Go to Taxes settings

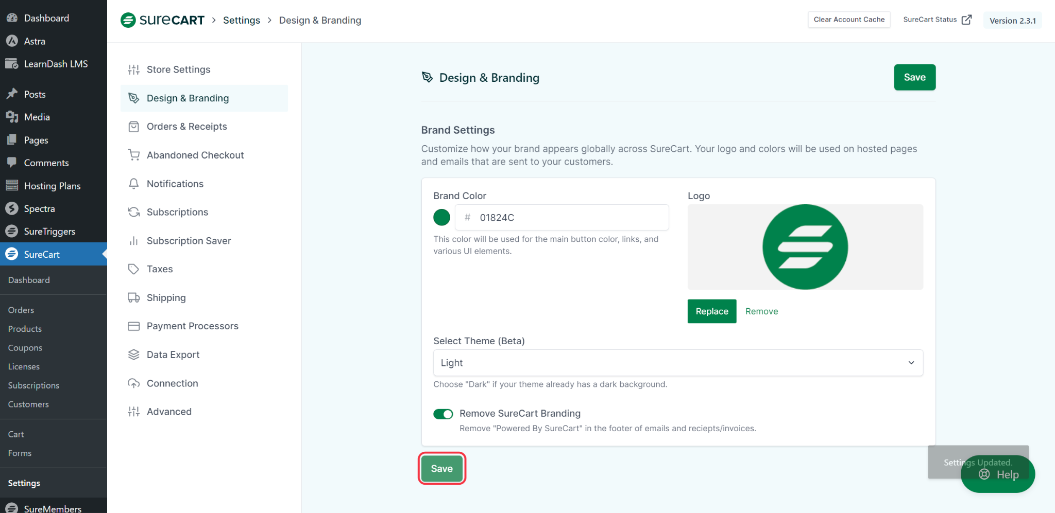[x=204, y=269]
